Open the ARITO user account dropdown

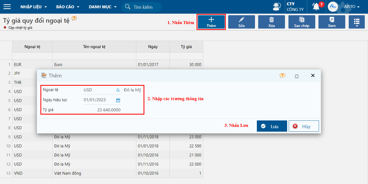tap(352, 7)
